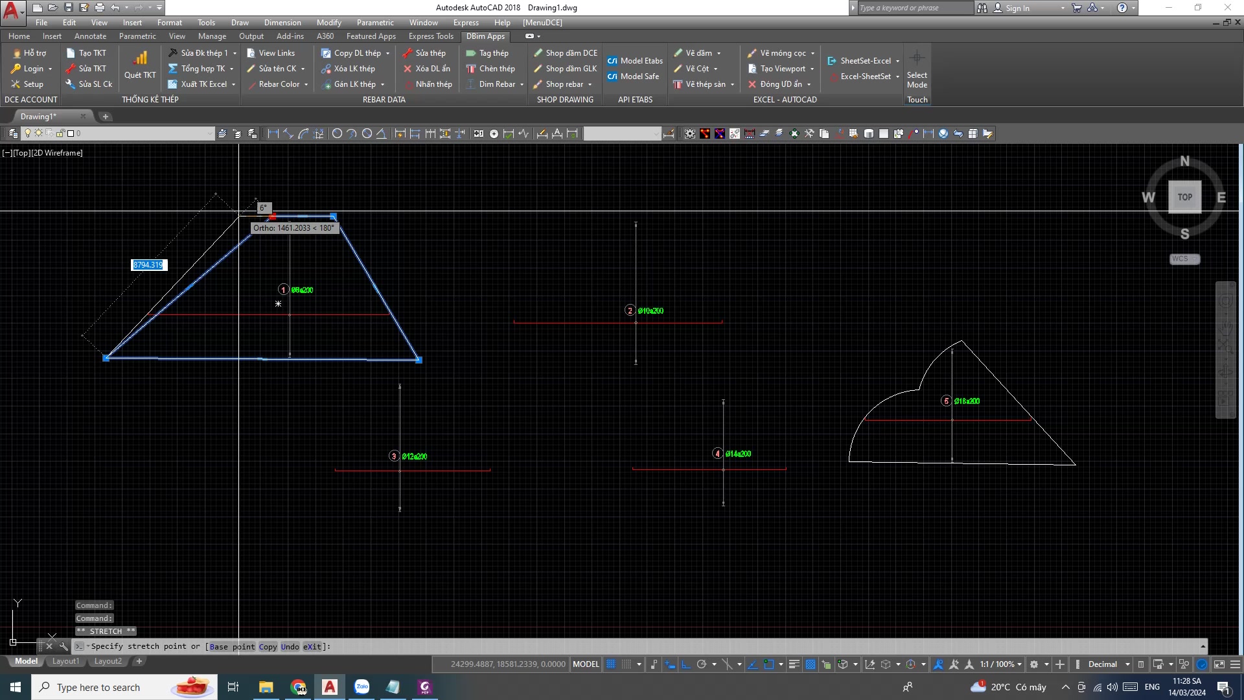Expand the Copy DL thép dropdown arrow
Screen dimensions: 1244x700
point(387,53)
